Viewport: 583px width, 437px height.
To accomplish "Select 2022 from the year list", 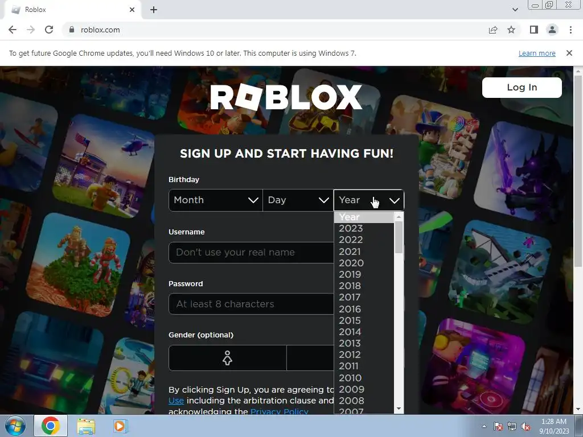I will 364,240.
